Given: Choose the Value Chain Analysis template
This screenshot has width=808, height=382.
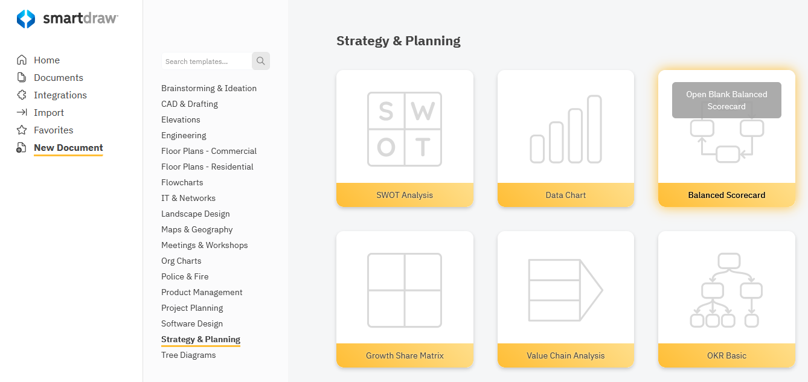Looking at the screenshot, I should pos(566,299).
